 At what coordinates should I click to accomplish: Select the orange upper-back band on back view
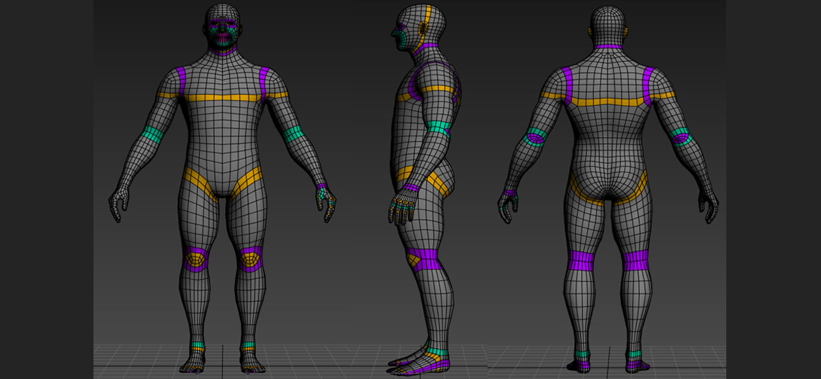(x=608, y=102)
